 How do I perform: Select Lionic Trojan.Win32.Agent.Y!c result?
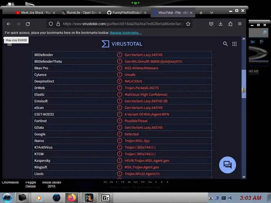[x=142, y=174]
